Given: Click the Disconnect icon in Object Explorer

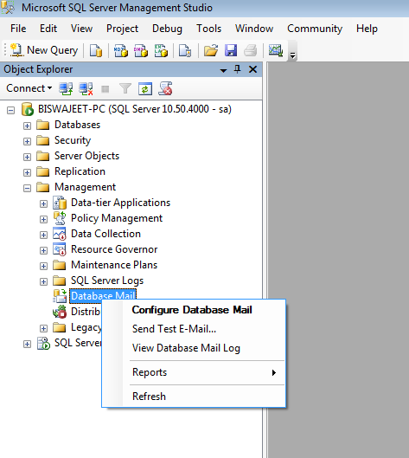Looking at the screenshot, I should pos(86,88).
